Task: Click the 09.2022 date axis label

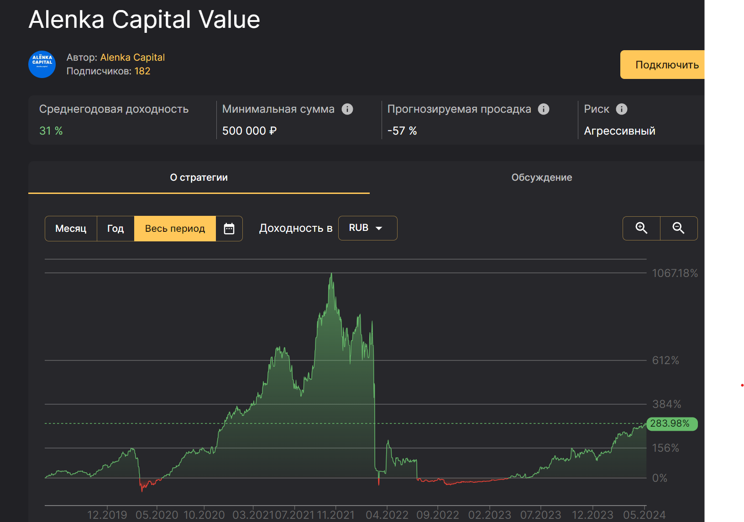Action: pyautogui.click(x=438, y=515)
